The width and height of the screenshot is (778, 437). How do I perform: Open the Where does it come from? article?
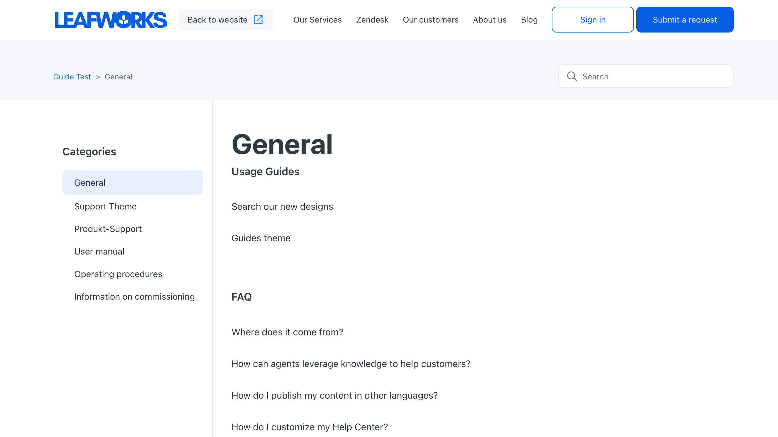click(287, 332)
